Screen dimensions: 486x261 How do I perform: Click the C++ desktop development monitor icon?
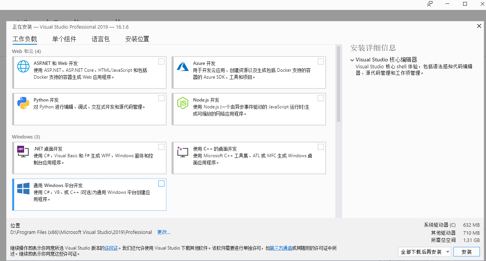[183, 152]
